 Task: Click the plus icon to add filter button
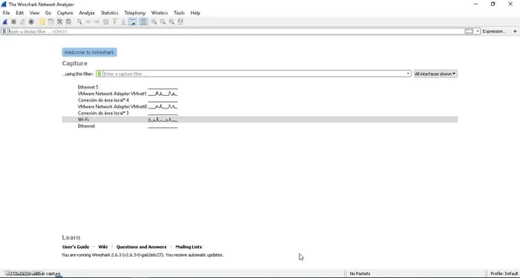[x=515, y=31]
